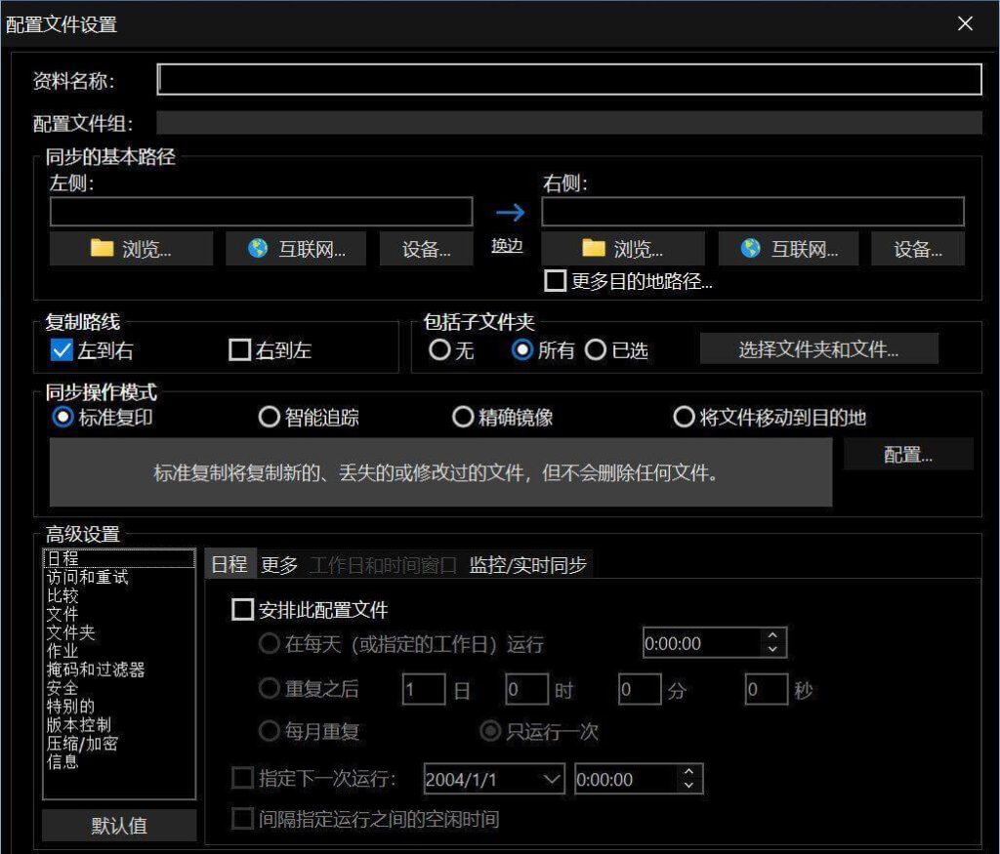Select Exact Mirror (精确镜像) mode
The height and width of the screenshot is (854, 1000).
pos(462,418)
